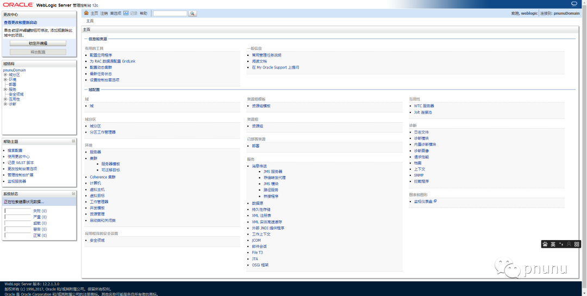The width and height of the screenshot is (587, 296).
Task: Open the 常用管理任务说明 link
Action: click(x=266, y=55)
